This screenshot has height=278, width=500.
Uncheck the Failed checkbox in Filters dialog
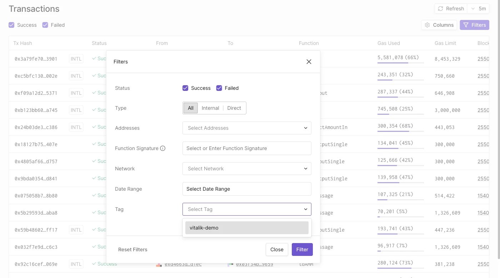[219, 88]
